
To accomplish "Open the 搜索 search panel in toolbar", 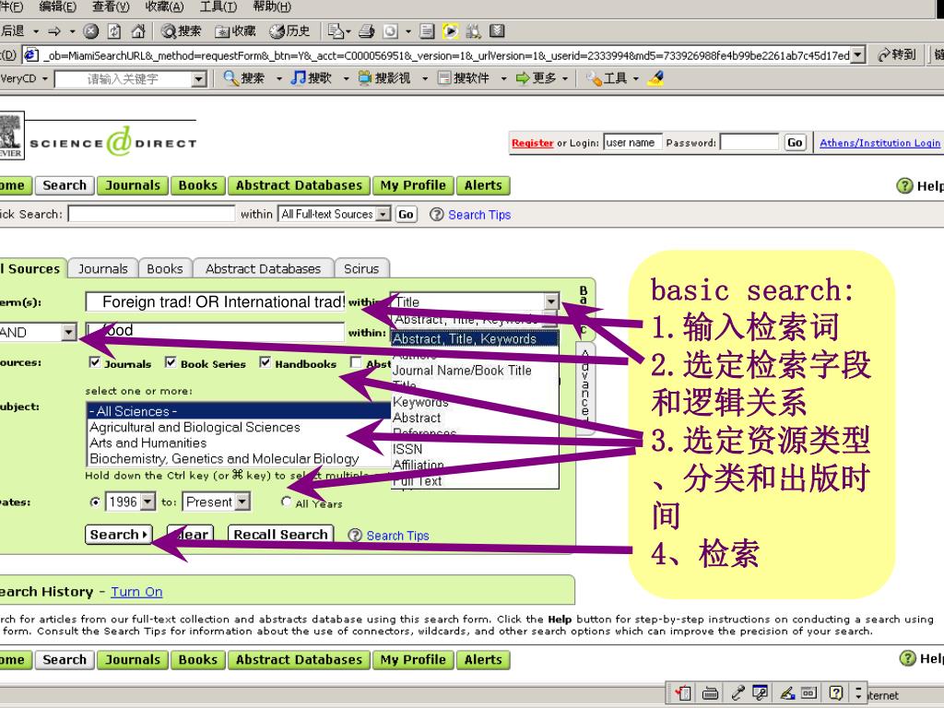I will (182, 31).
